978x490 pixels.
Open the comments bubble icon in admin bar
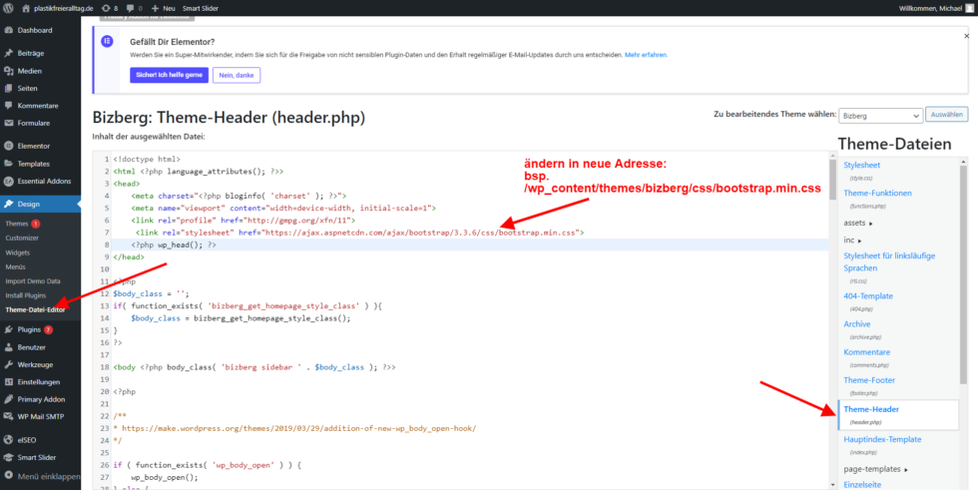130,9
